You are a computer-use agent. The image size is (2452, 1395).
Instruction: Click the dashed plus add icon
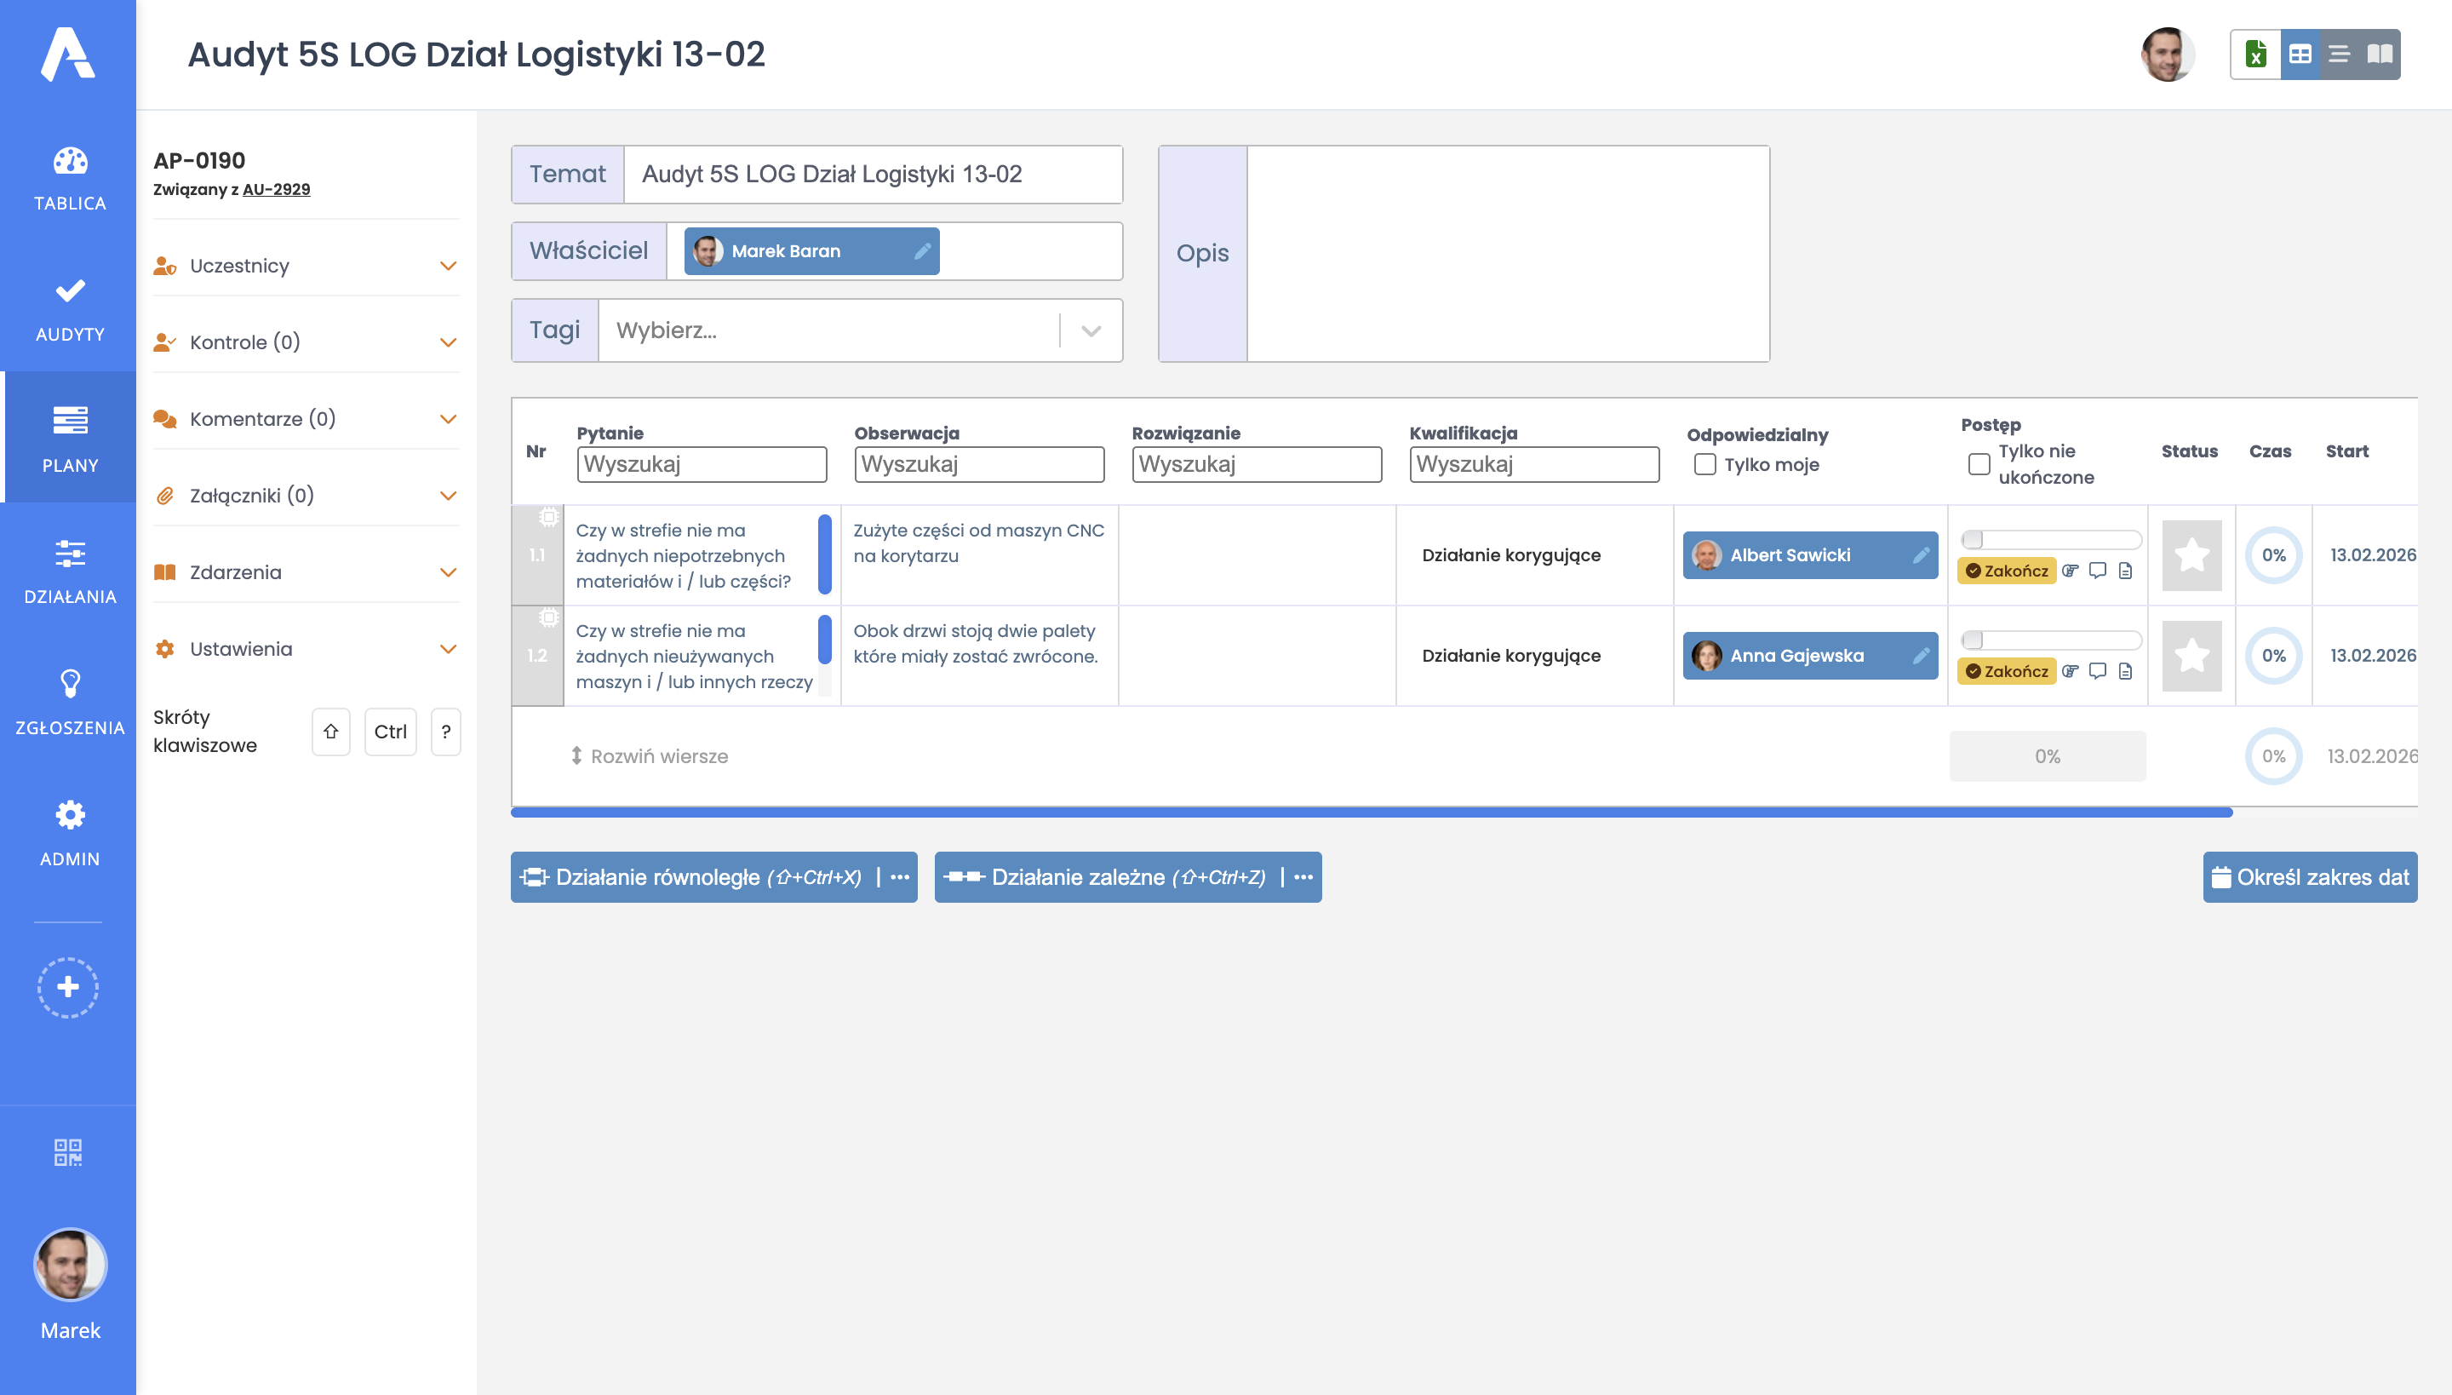[68, 987]
